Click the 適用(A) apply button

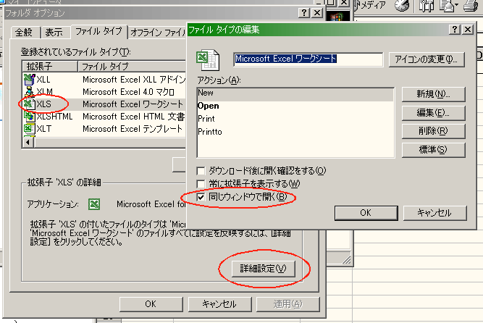pos(287,304)
